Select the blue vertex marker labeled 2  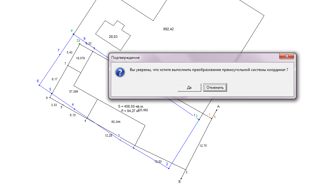coord(169,168)
